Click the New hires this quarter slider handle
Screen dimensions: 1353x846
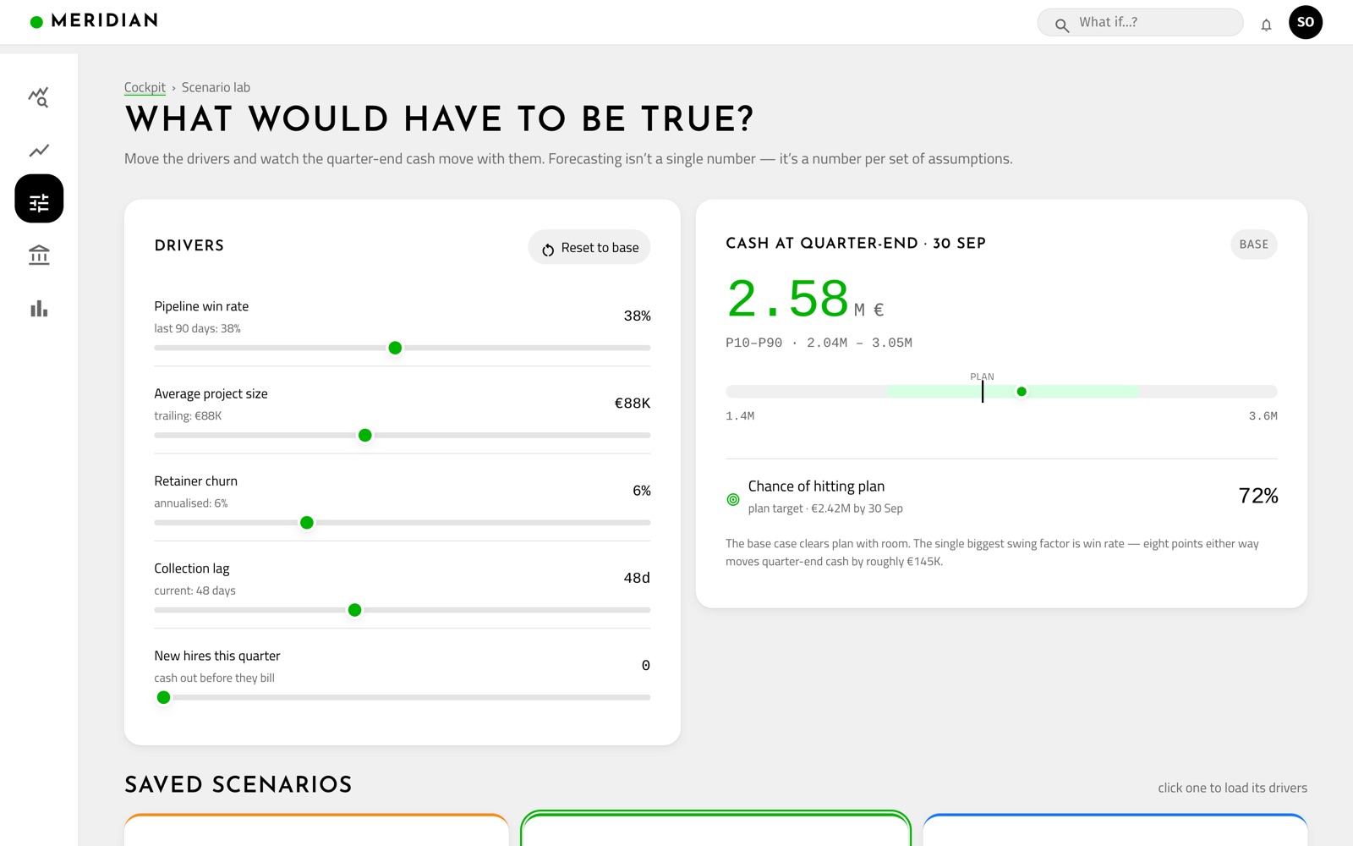tap(164, 697)
